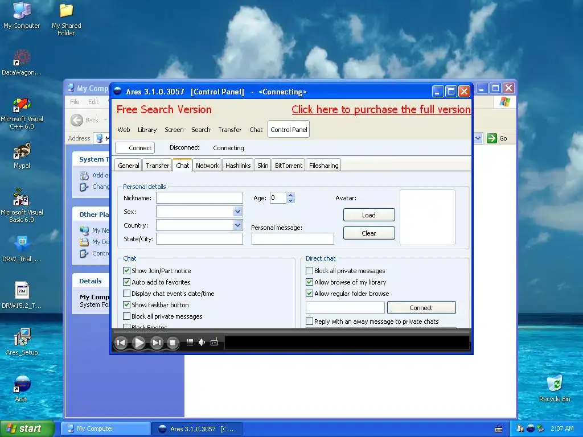
Task: Click the Add or remove icon in System Tasks
Action: [x=84, y=175]
